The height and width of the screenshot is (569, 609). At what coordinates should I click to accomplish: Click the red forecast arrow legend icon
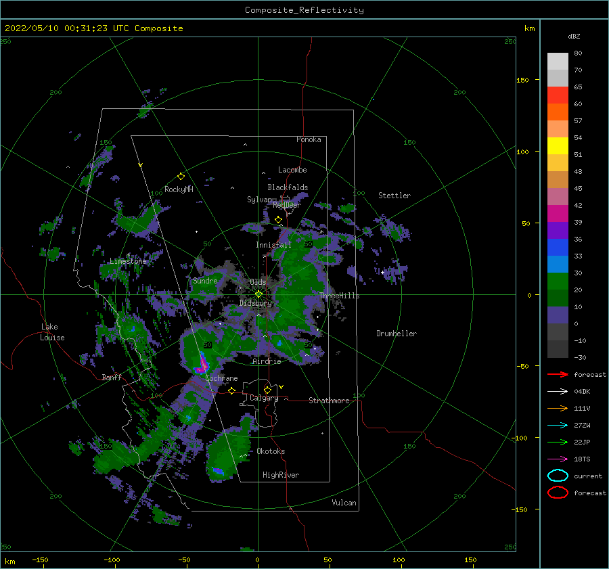point(558,374)
